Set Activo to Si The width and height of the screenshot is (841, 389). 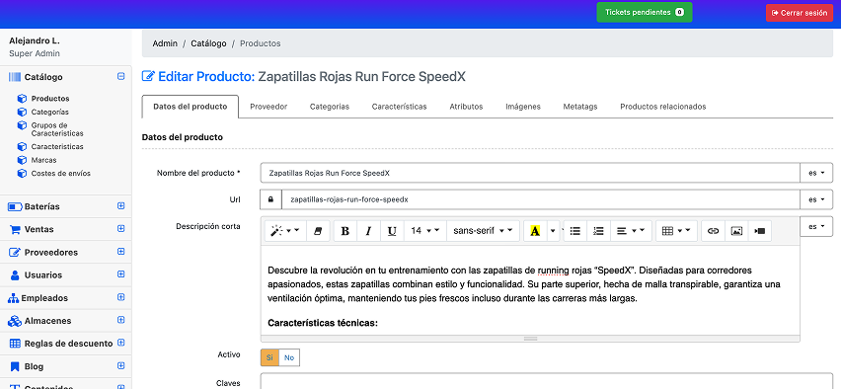tap(269, 357)
